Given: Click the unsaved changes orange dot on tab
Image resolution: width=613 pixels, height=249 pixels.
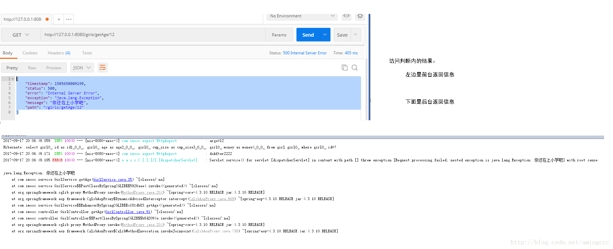Looking at the screenshot, I should (47, 19).
